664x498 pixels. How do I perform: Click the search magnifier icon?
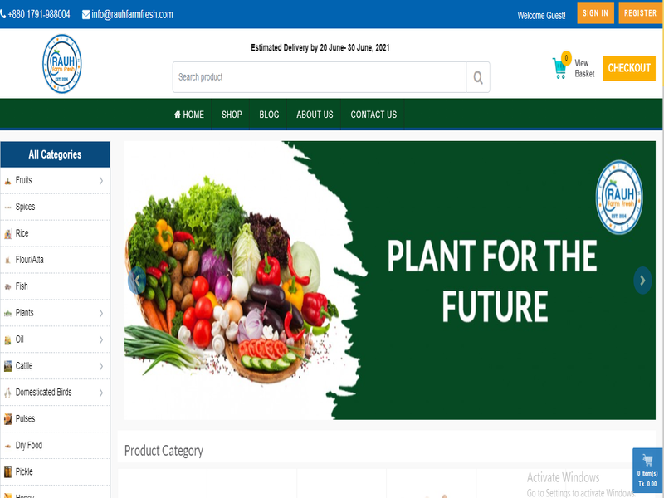[478, 77]
